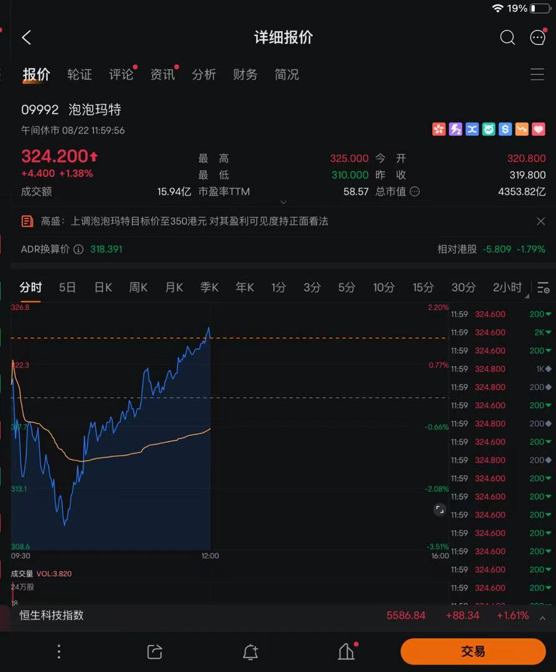The image size is (556, 672).
Task: Select the 年K chart period
Action: (x=245, y=287)
